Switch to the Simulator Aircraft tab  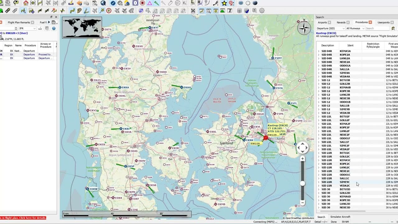pos(340,217)
